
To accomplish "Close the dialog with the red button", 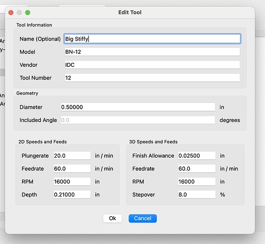I will pyautogui.click(x=11, y=13).
